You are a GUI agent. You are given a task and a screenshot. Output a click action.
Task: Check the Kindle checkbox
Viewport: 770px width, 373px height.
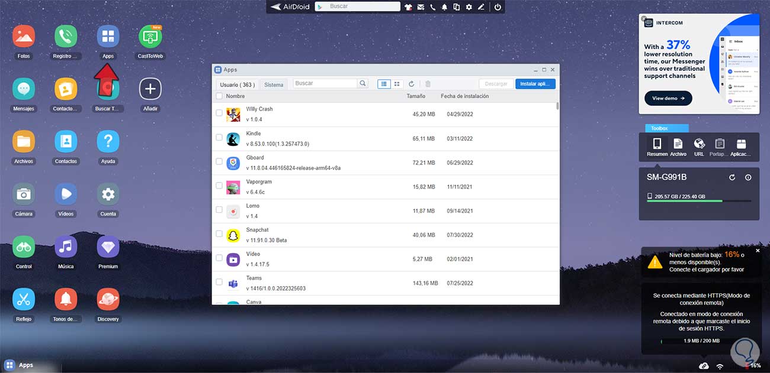point(219,137)
